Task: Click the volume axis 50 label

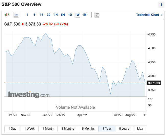Action: click(x=150, y=105)
